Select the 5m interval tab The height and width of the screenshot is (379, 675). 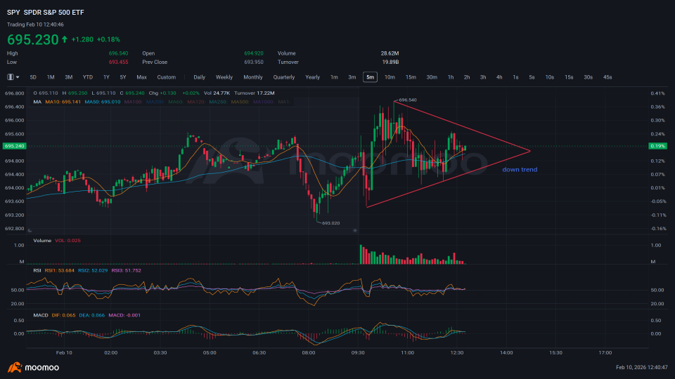pyautogui.click(x=371, y=77)
